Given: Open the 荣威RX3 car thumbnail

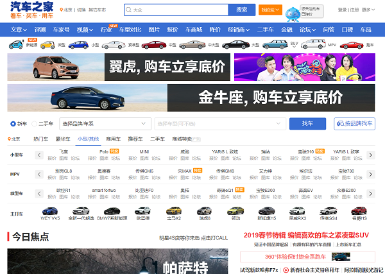Looking at the screenshot, I should pyautogui.click(x=297, y=211).
